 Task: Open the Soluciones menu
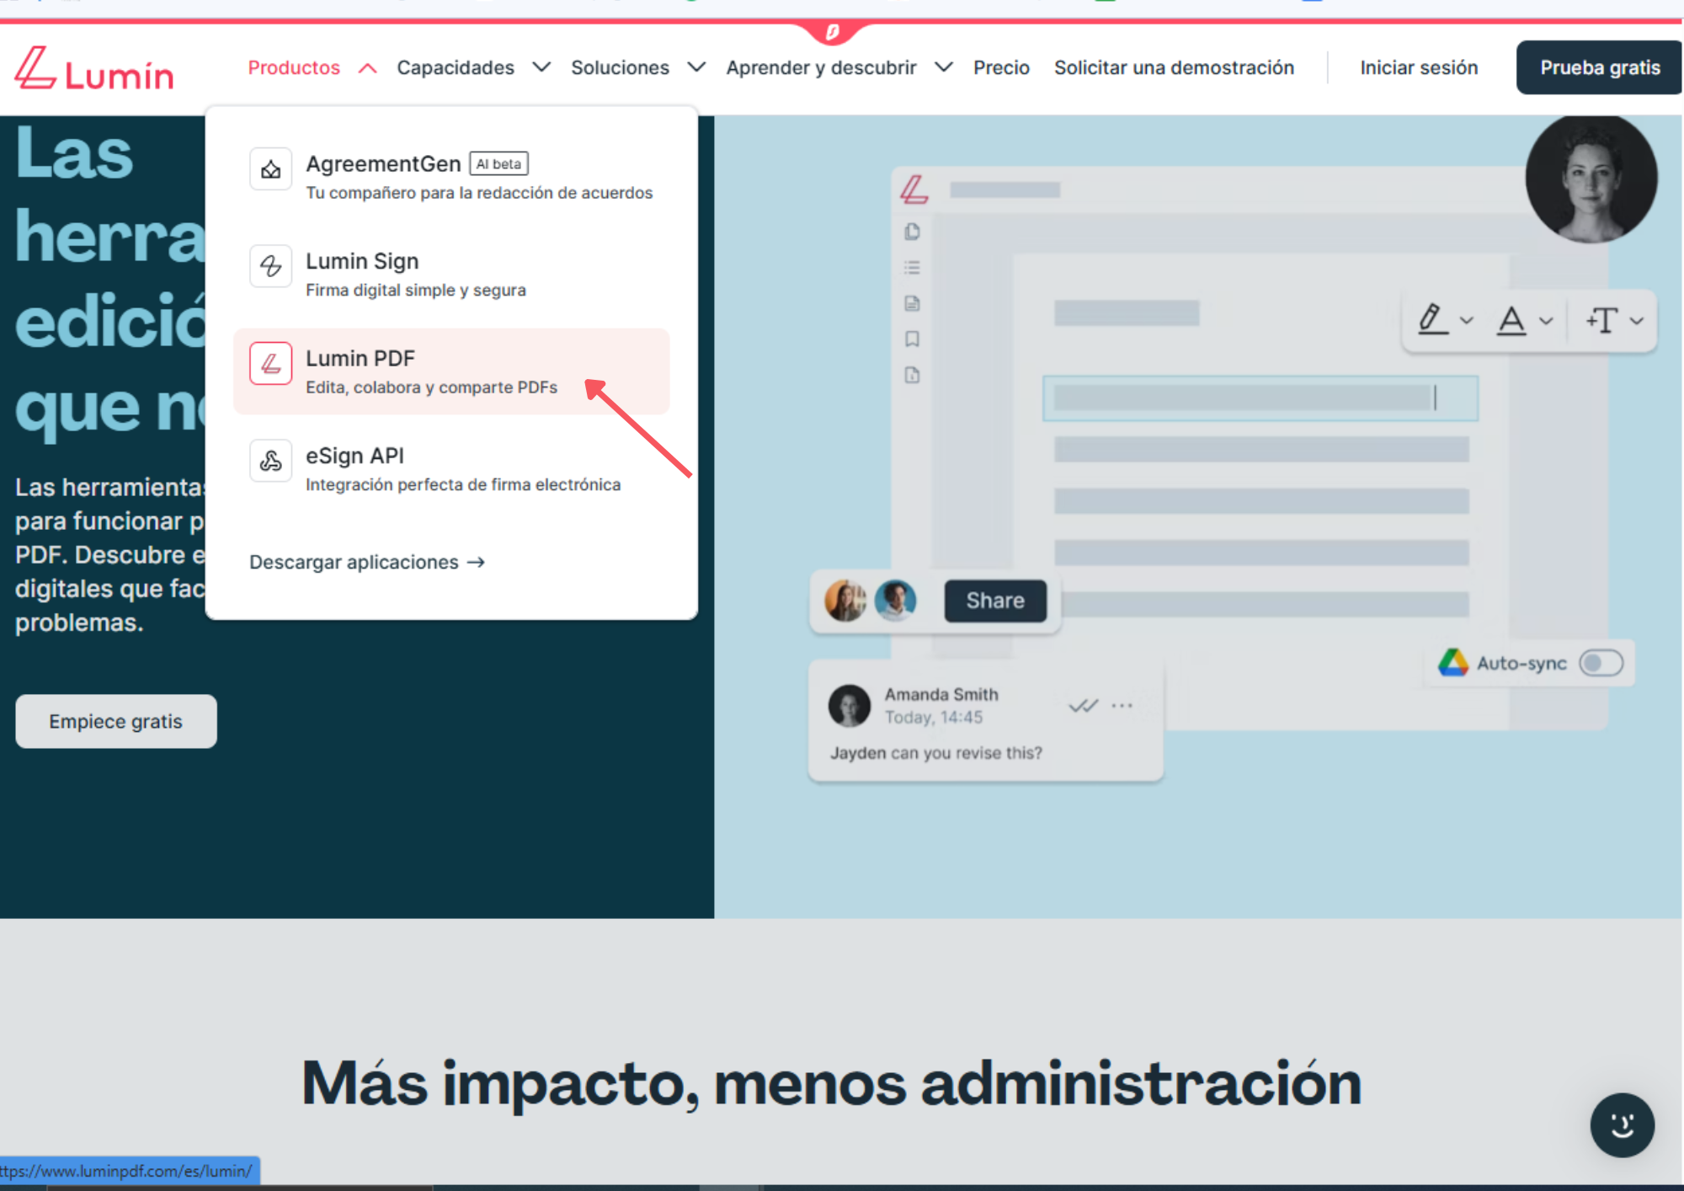tap(620, 67)
